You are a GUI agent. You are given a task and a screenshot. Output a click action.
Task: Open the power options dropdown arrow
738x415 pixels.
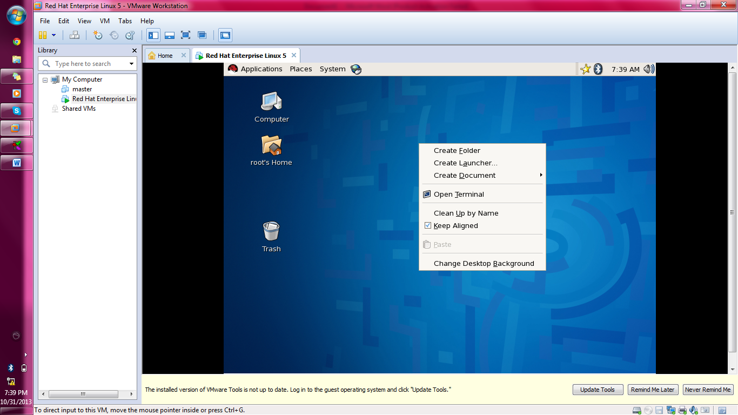click(53, 35)
